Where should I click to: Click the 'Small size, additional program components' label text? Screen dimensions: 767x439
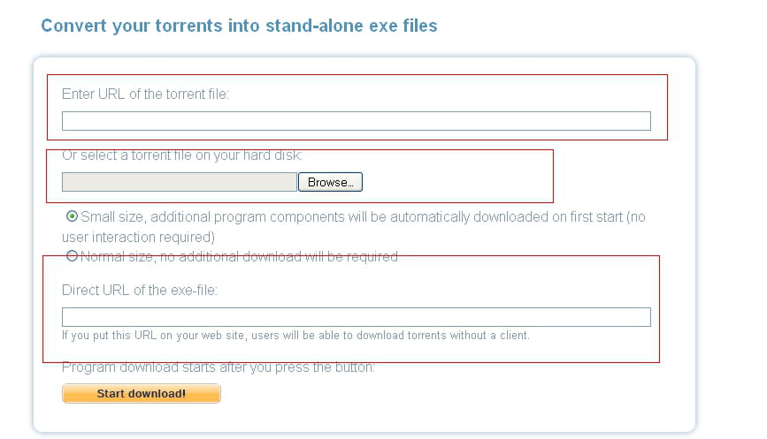[x=363, y=216]
